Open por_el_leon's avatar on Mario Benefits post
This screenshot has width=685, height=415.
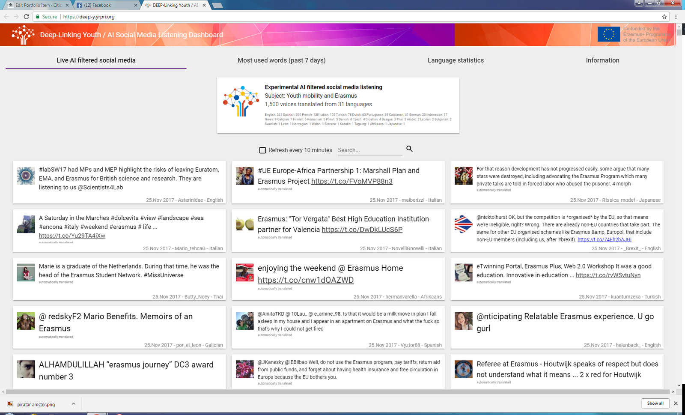click(26, 321)
